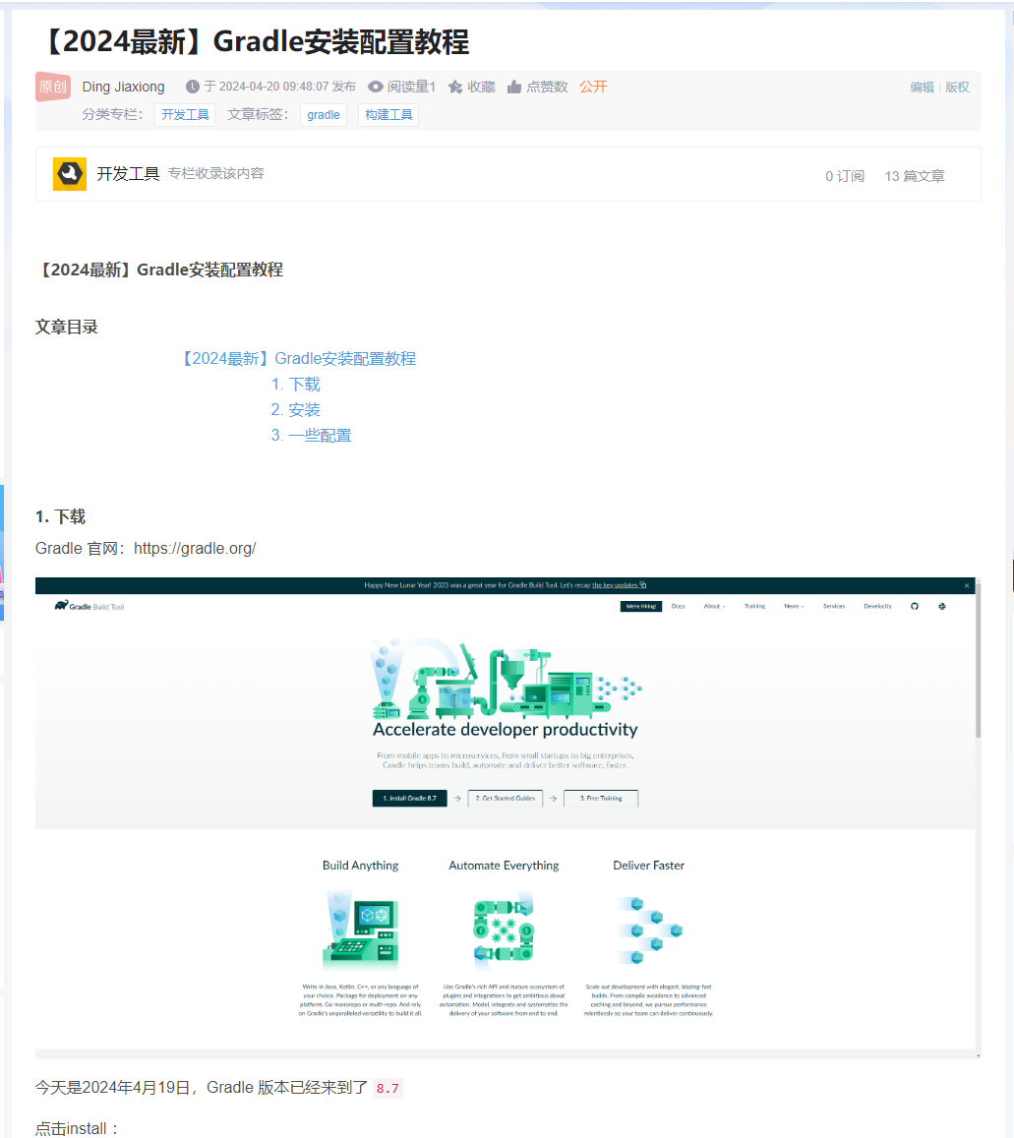This screenshot has width=1014, height=1138.
Task: Click the publish date 2024-04-20 09:48:07
Action: click(x=273, y=87)
